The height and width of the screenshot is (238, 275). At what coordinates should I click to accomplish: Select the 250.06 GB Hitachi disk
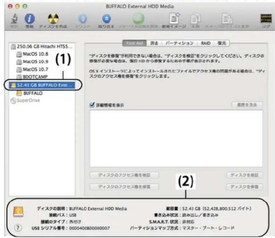click(x=42, y=46)
